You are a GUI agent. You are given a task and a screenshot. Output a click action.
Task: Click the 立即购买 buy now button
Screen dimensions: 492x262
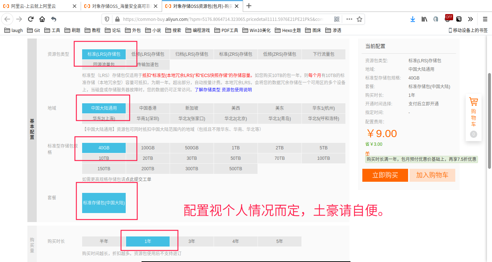point(385,175)
